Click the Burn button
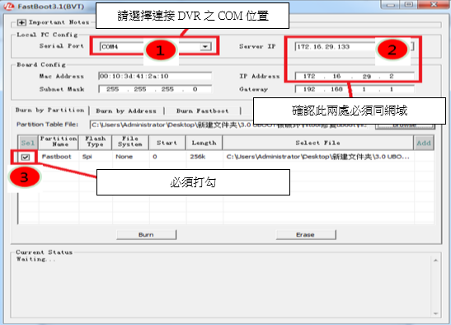The image size is (451, 325). [x=146, y=234]
